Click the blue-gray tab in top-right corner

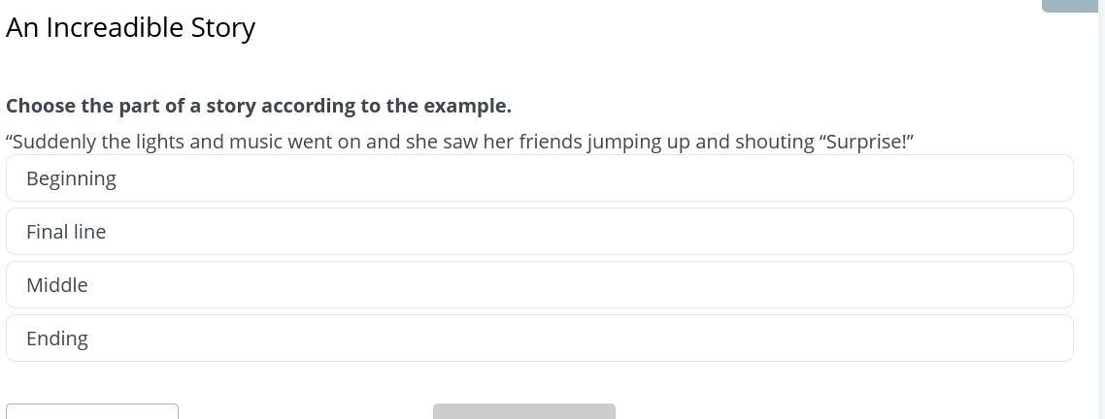[1069, 6]
